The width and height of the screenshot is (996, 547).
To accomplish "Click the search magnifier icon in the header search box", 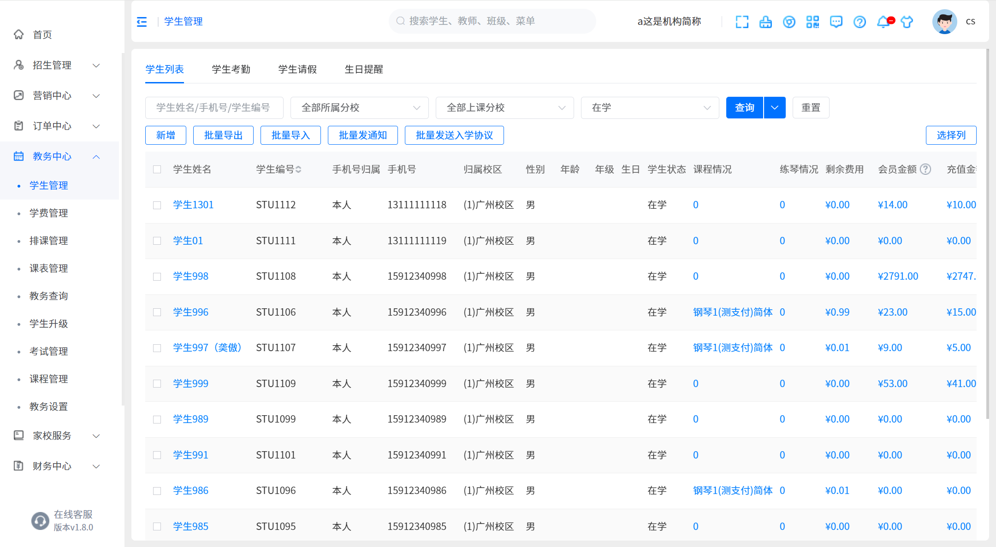I will pos(401,21).
